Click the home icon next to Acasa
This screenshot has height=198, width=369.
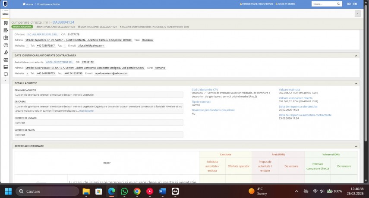tap(24, 4)
